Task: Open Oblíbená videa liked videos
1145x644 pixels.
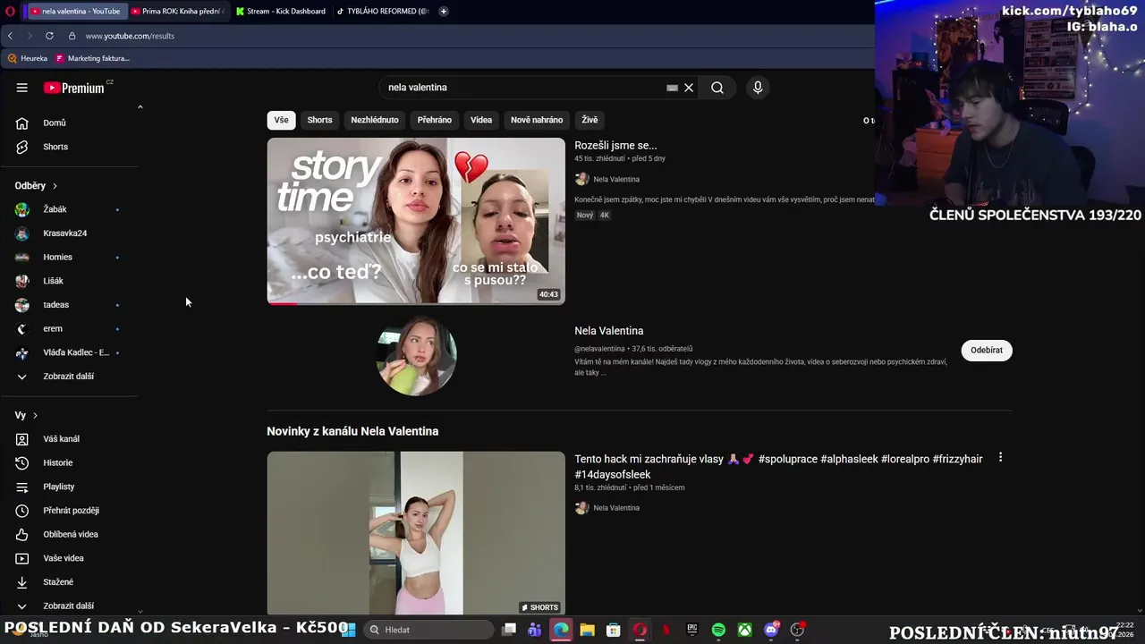Action: [x=72, y=534]
